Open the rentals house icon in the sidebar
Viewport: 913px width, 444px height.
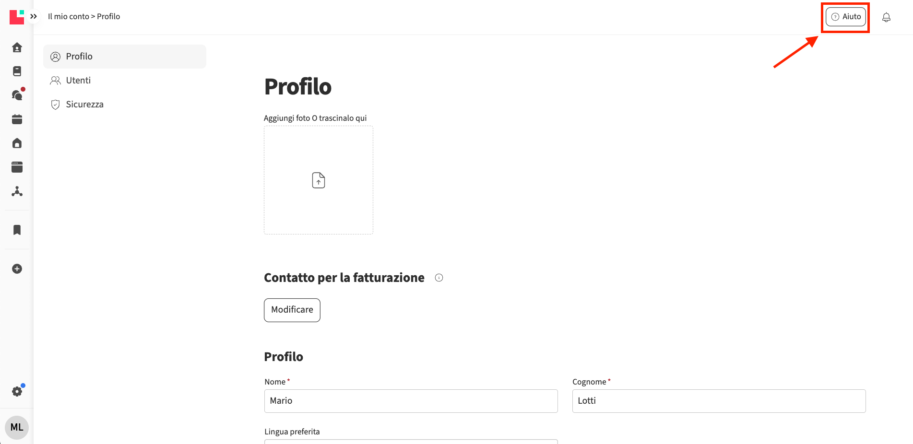pos(17,143)
